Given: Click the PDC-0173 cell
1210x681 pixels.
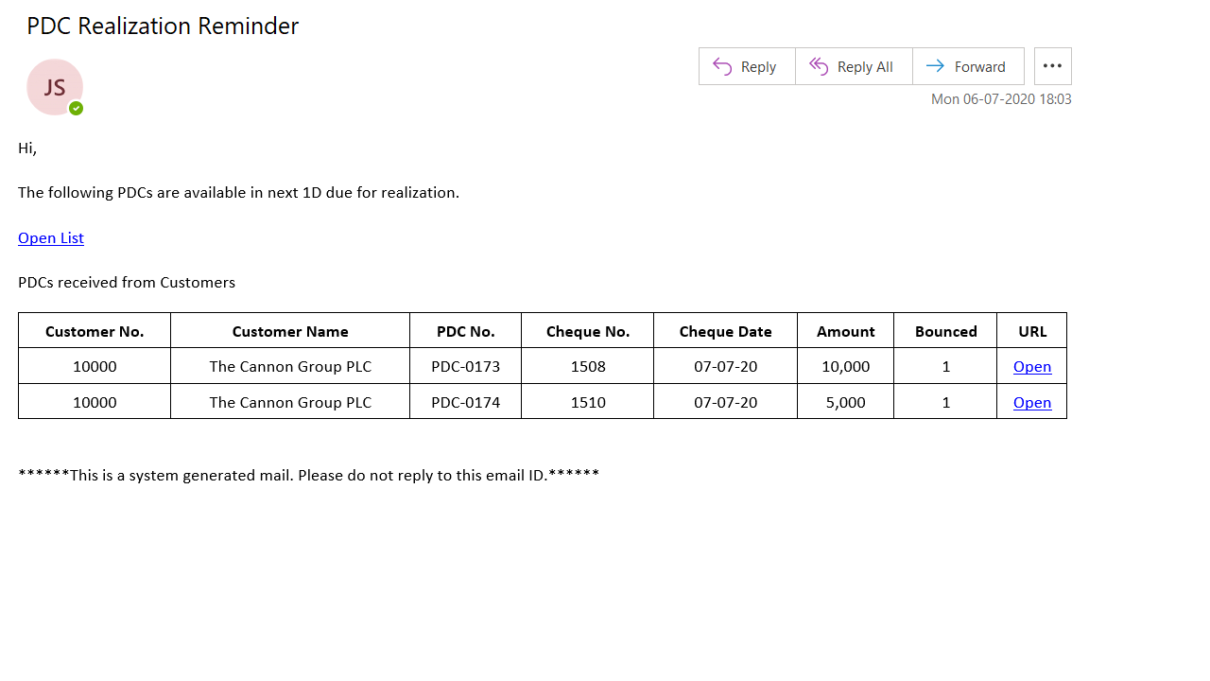Looking at the screenshot, I should point(465,366).
